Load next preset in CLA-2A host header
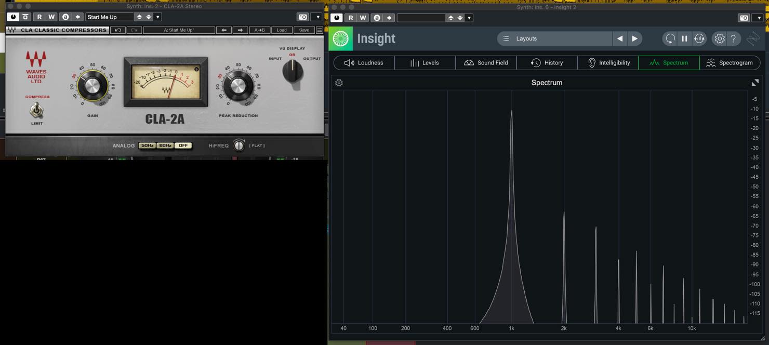 [x=149, y=17]
